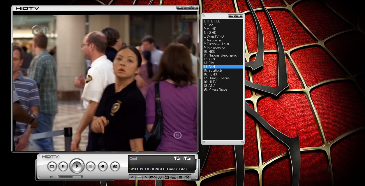Screen dimensions: 365x186
Task: Click the CH channel button
Action: point(139,177)
